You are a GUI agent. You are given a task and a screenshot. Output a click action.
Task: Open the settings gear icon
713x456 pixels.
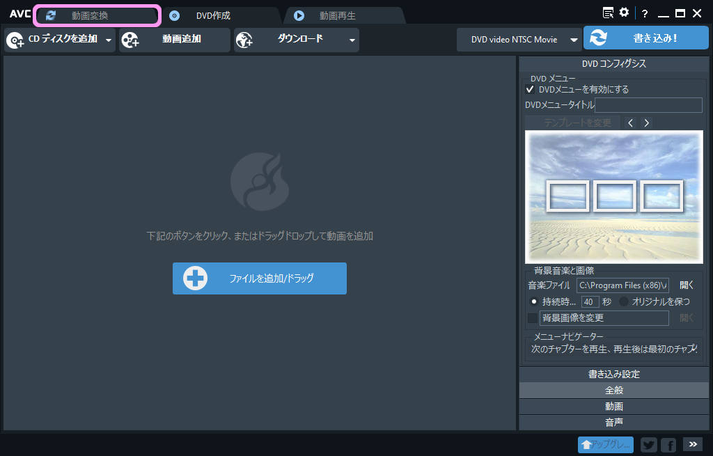[x=625, y=13]
